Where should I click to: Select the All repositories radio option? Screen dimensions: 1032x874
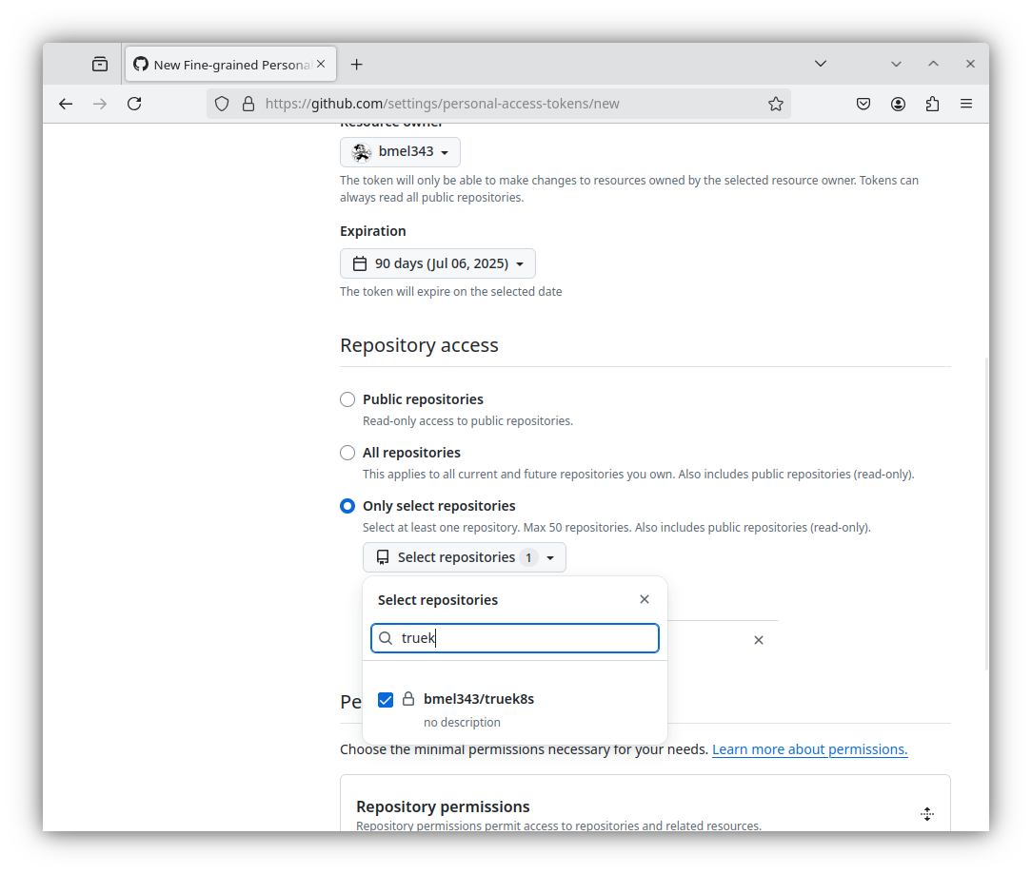(x=347, y=453)
